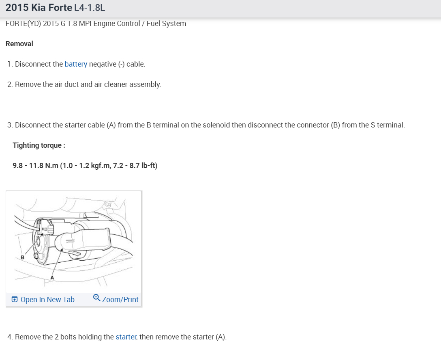Click the Removal section heading

tap(19, 44)
